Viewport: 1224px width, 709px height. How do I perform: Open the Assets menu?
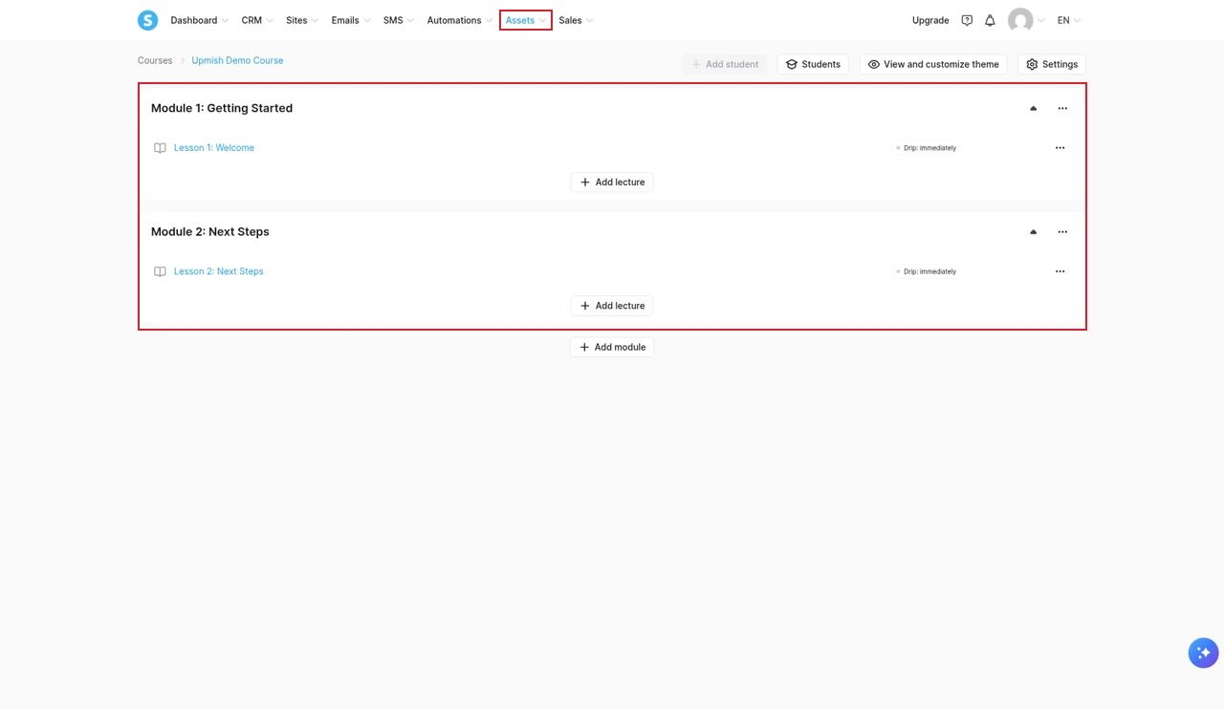526,20
